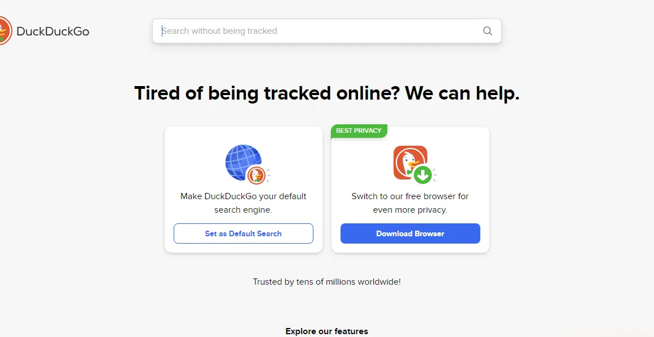Screen dimensions: 654x337
Task: Click the green BEST PRIVACY badge
Action: (359, 131)
